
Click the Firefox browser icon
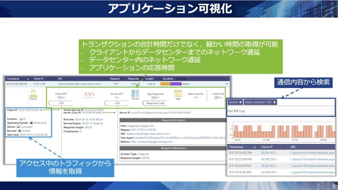click(x=20, y=130)
